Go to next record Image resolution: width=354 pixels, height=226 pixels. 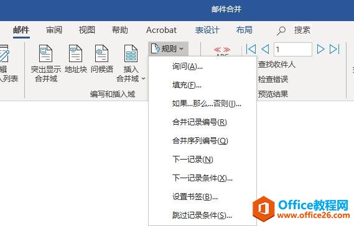pyautogui.click(x=320, y=49)
